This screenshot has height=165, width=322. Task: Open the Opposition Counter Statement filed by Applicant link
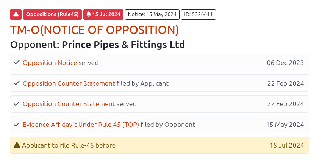pos(69,83)
